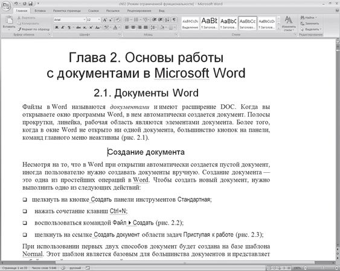Click the bulleted list icon
The image size is (340, 271).
pyautogui.click(x=127, y=20)
